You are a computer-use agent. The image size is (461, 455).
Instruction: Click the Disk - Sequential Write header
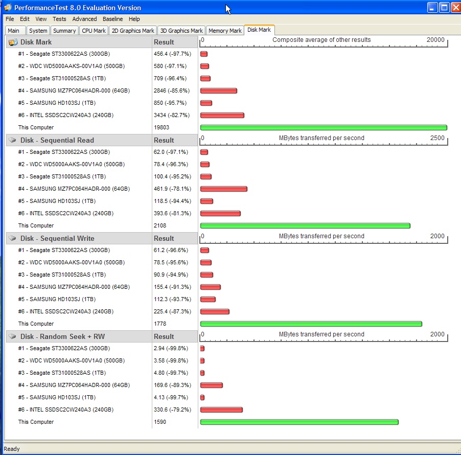click(x=79, y=239)
